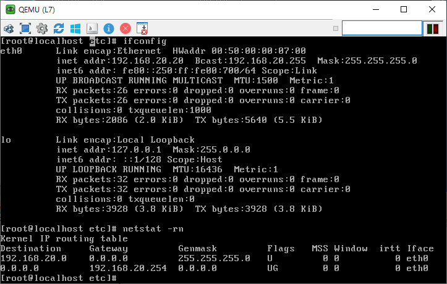Open connection options gear icon
The height and width of the screenshot is (284, 447).
pyautogui.click(x=42, y=28)
